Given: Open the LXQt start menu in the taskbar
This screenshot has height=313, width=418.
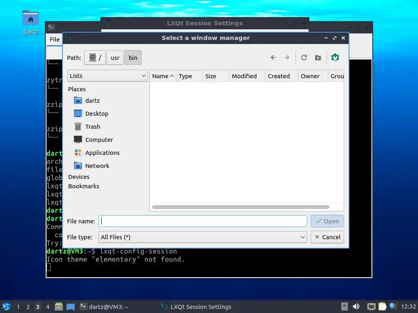Looking at the screenshot, I should pos(7,306).
